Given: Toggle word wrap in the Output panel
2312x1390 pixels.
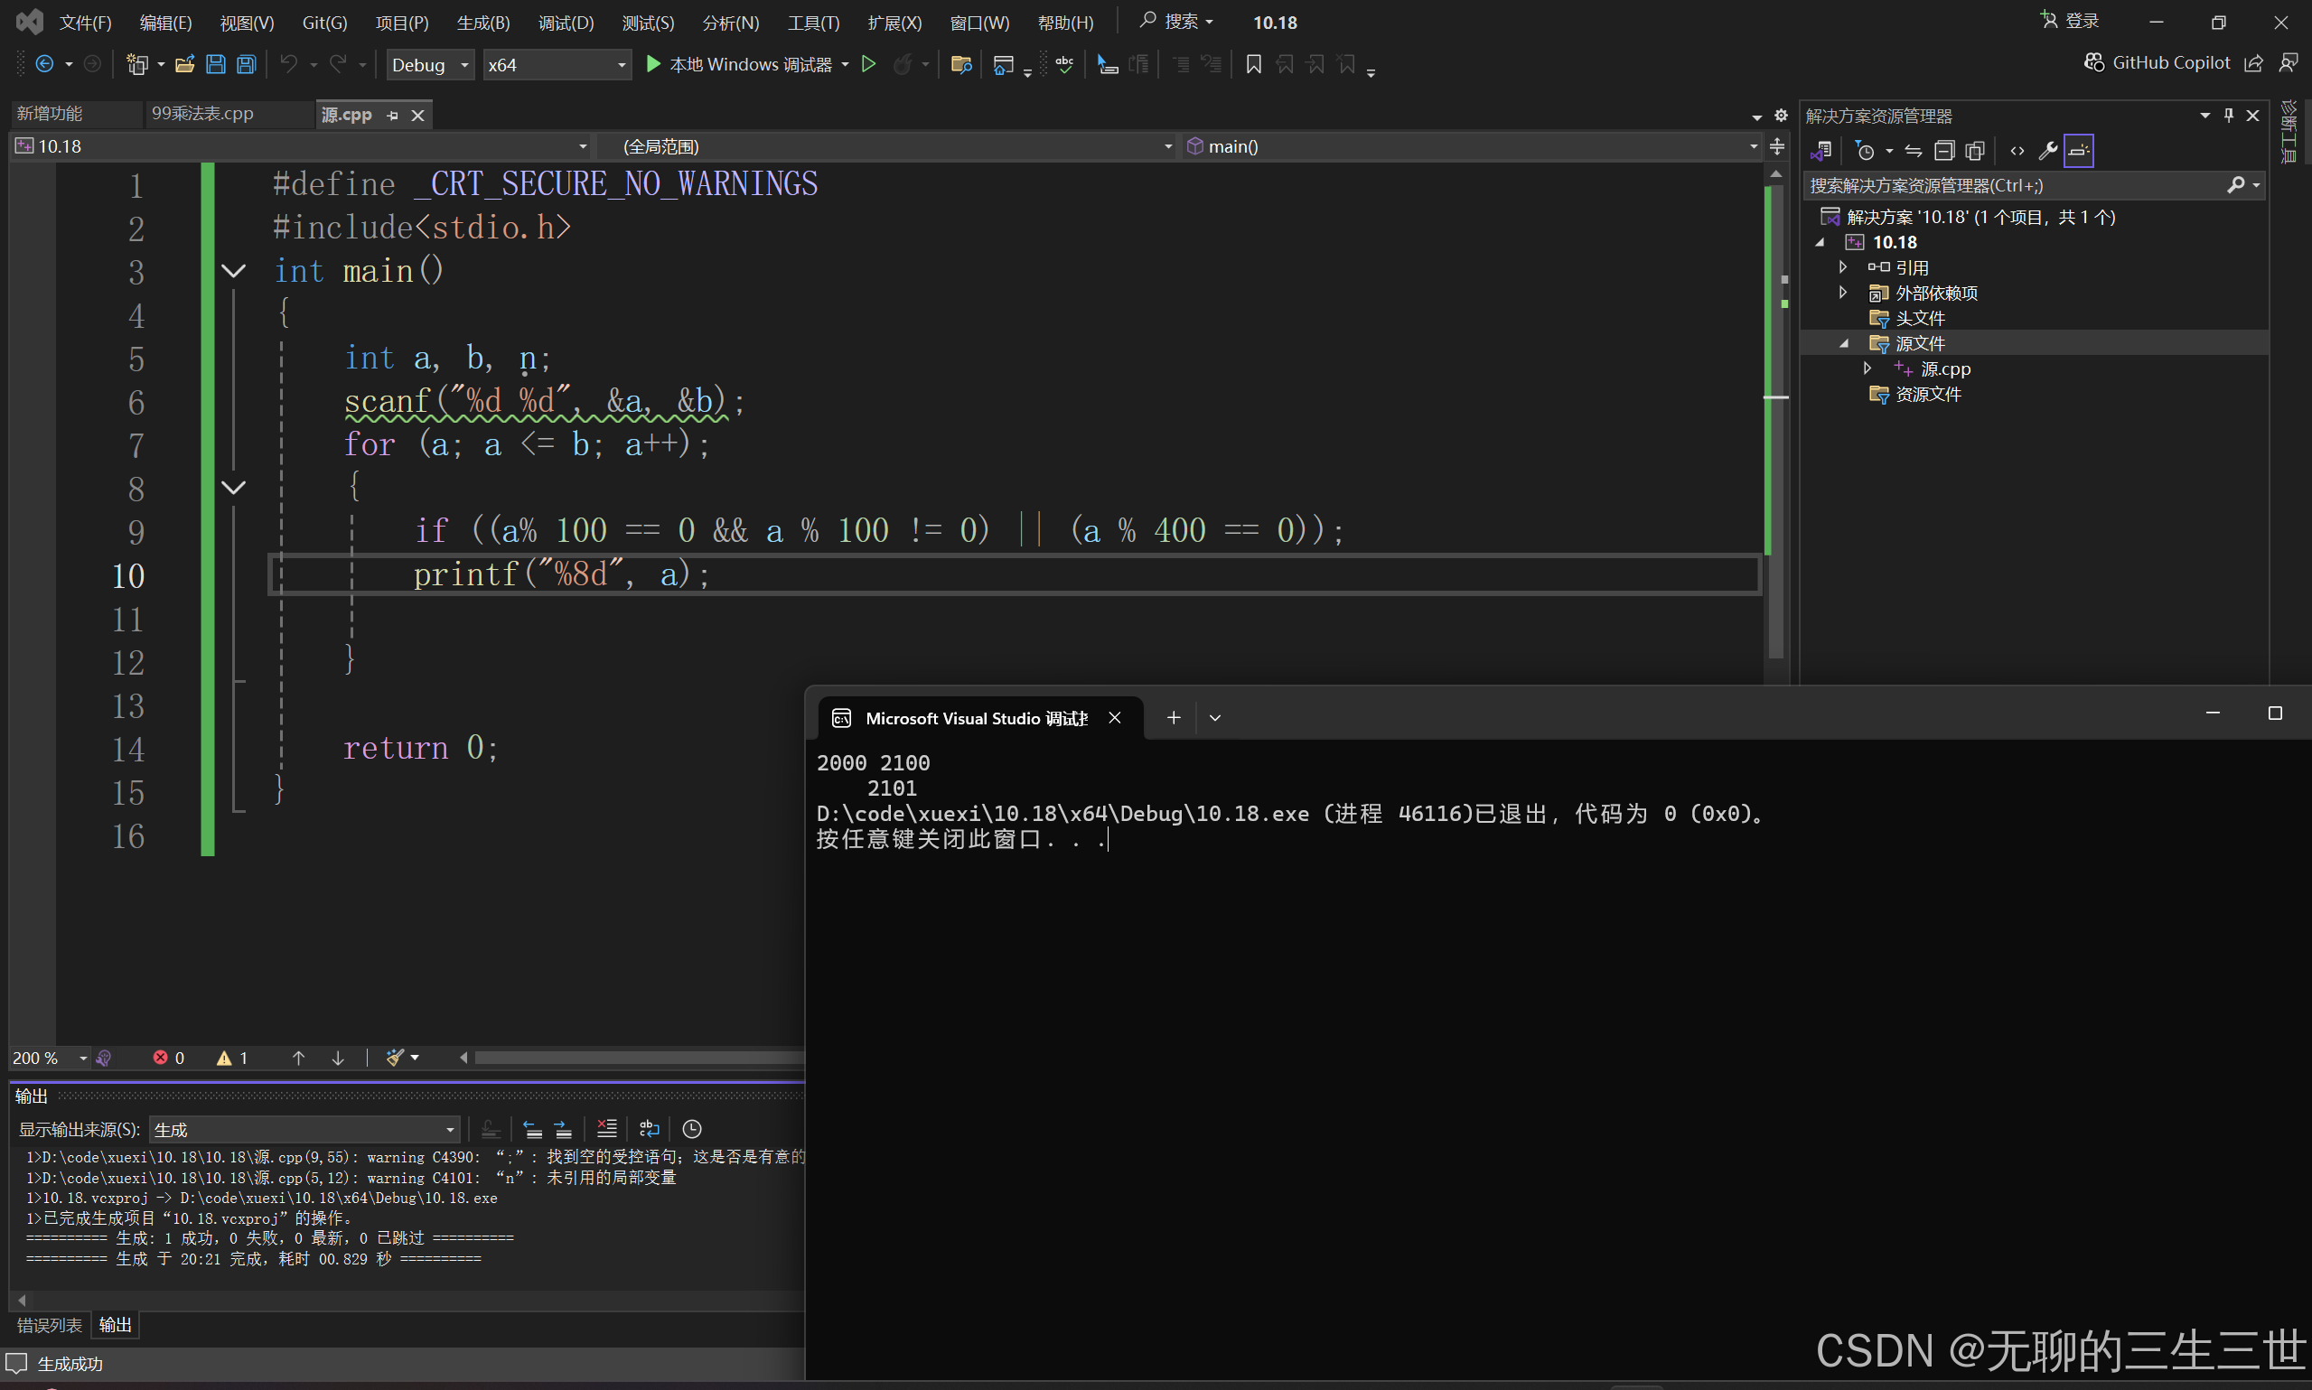Looking at the screenshot, I should 650,1129.
